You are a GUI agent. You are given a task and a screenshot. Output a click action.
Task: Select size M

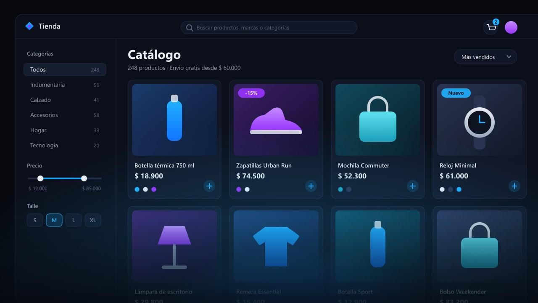(x=54, y=220)
